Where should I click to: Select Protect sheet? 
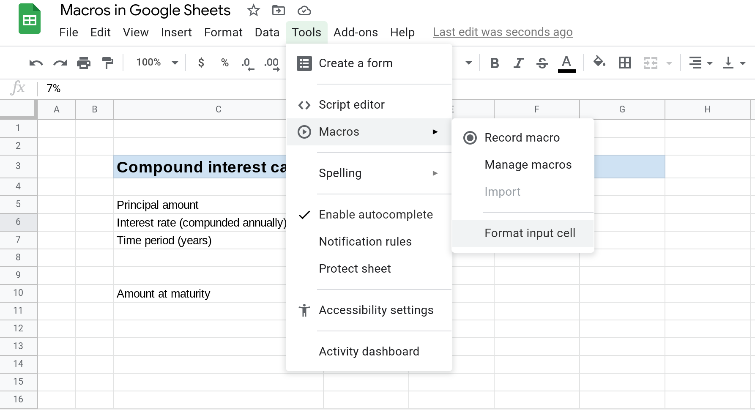point(369,269)
